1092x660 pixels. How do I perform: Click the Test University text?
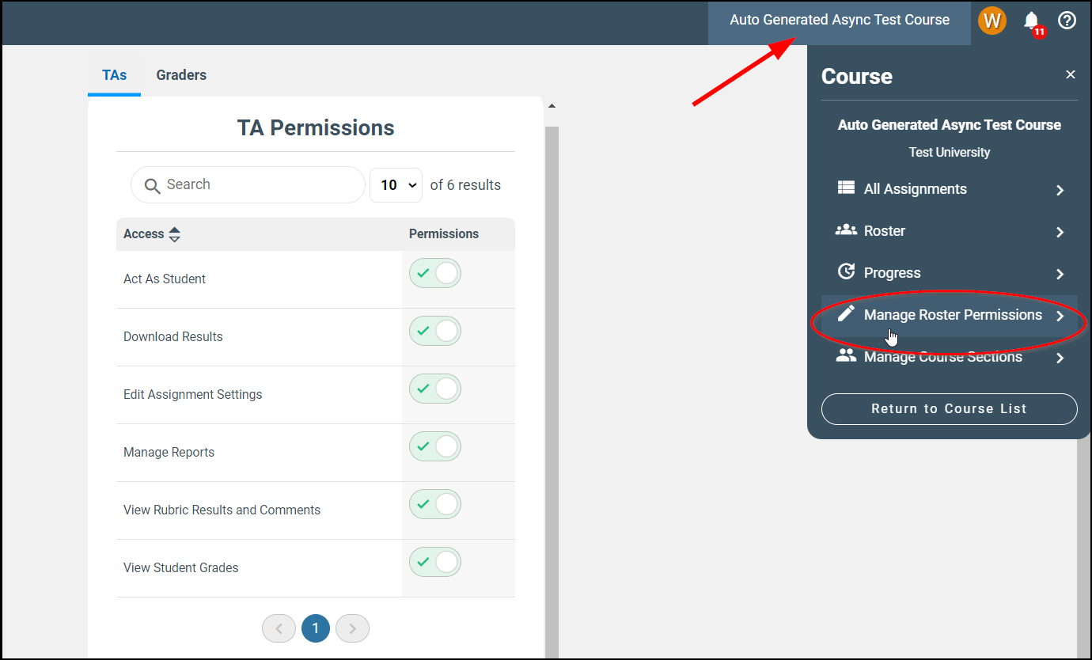click(950, 153)
